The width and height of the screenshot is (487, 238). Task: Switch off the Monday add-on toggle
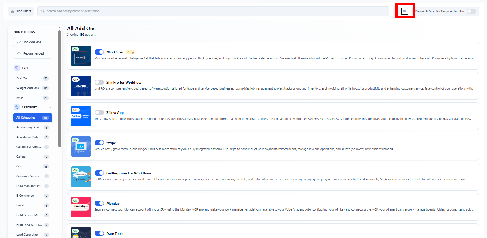(99, 203)
